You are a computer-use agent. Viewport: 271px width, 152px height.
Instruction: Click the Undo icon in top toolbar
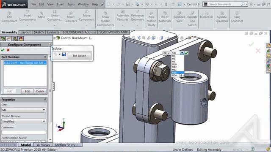coord(147,4)
